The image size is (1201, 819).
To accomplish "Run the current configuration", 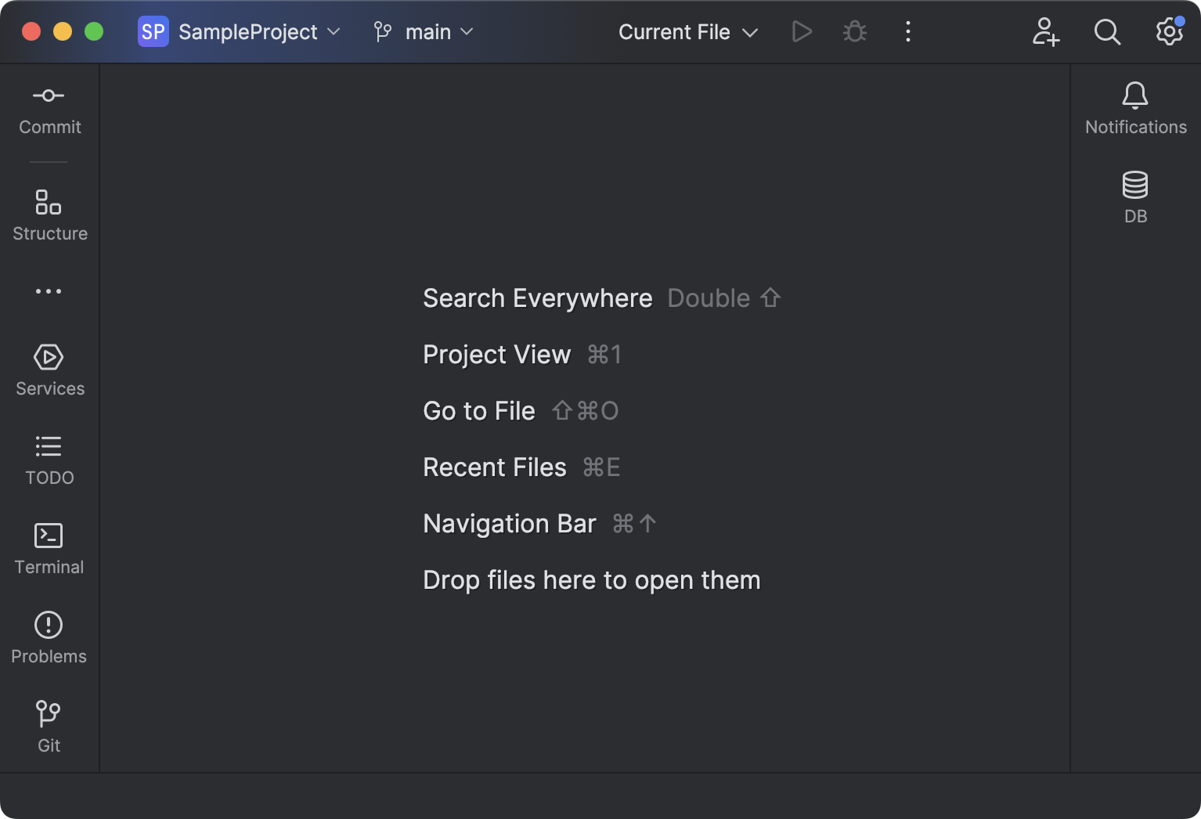I will tap(802, 31).
